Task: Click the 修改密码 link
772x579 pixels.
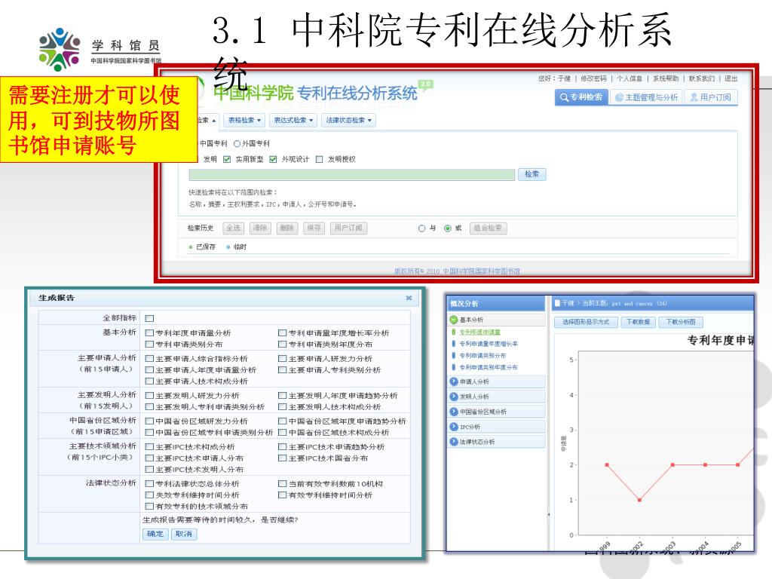Action: (x=593, y=78)
